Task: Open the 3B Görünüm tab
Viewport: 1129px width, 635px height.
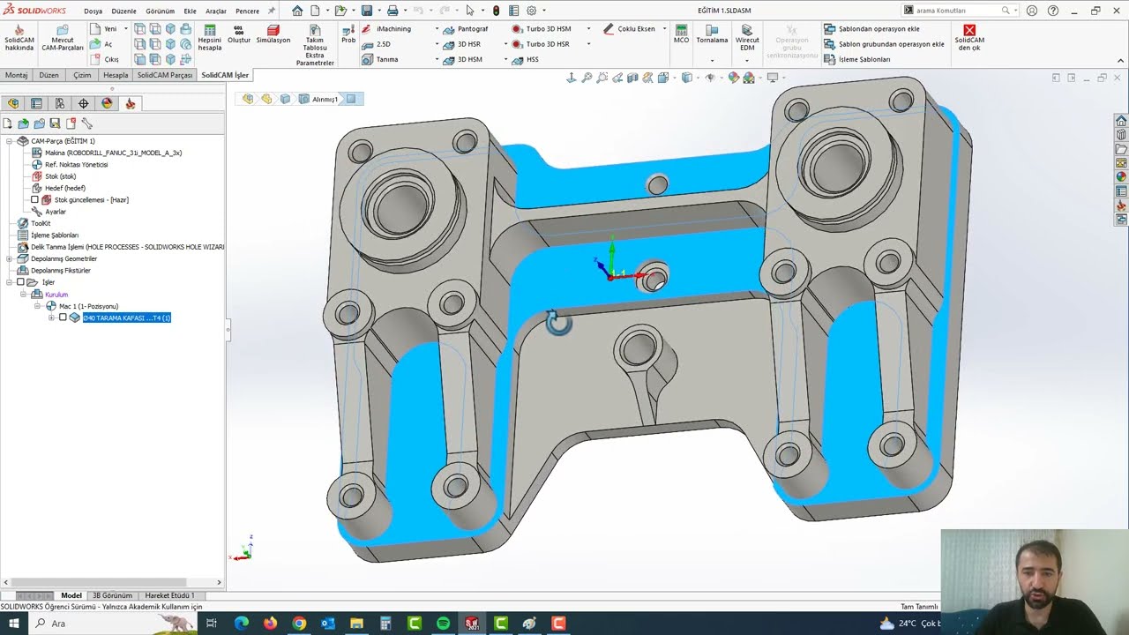Action: click(112, 595)
